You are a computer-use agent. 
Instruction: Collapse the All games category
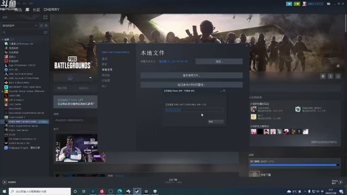[3, 39]
